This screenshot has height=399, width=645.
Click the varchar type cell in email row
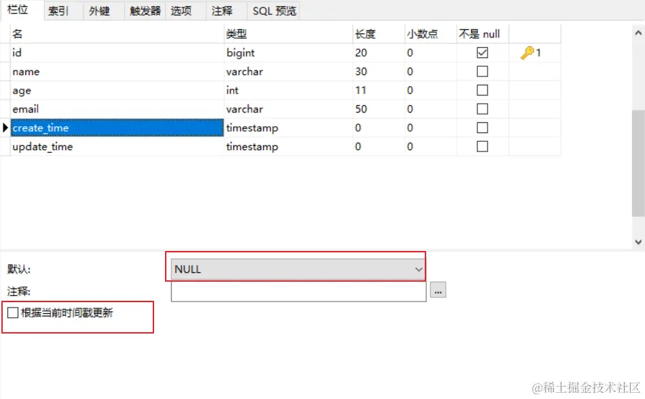[x=288, y=109]
